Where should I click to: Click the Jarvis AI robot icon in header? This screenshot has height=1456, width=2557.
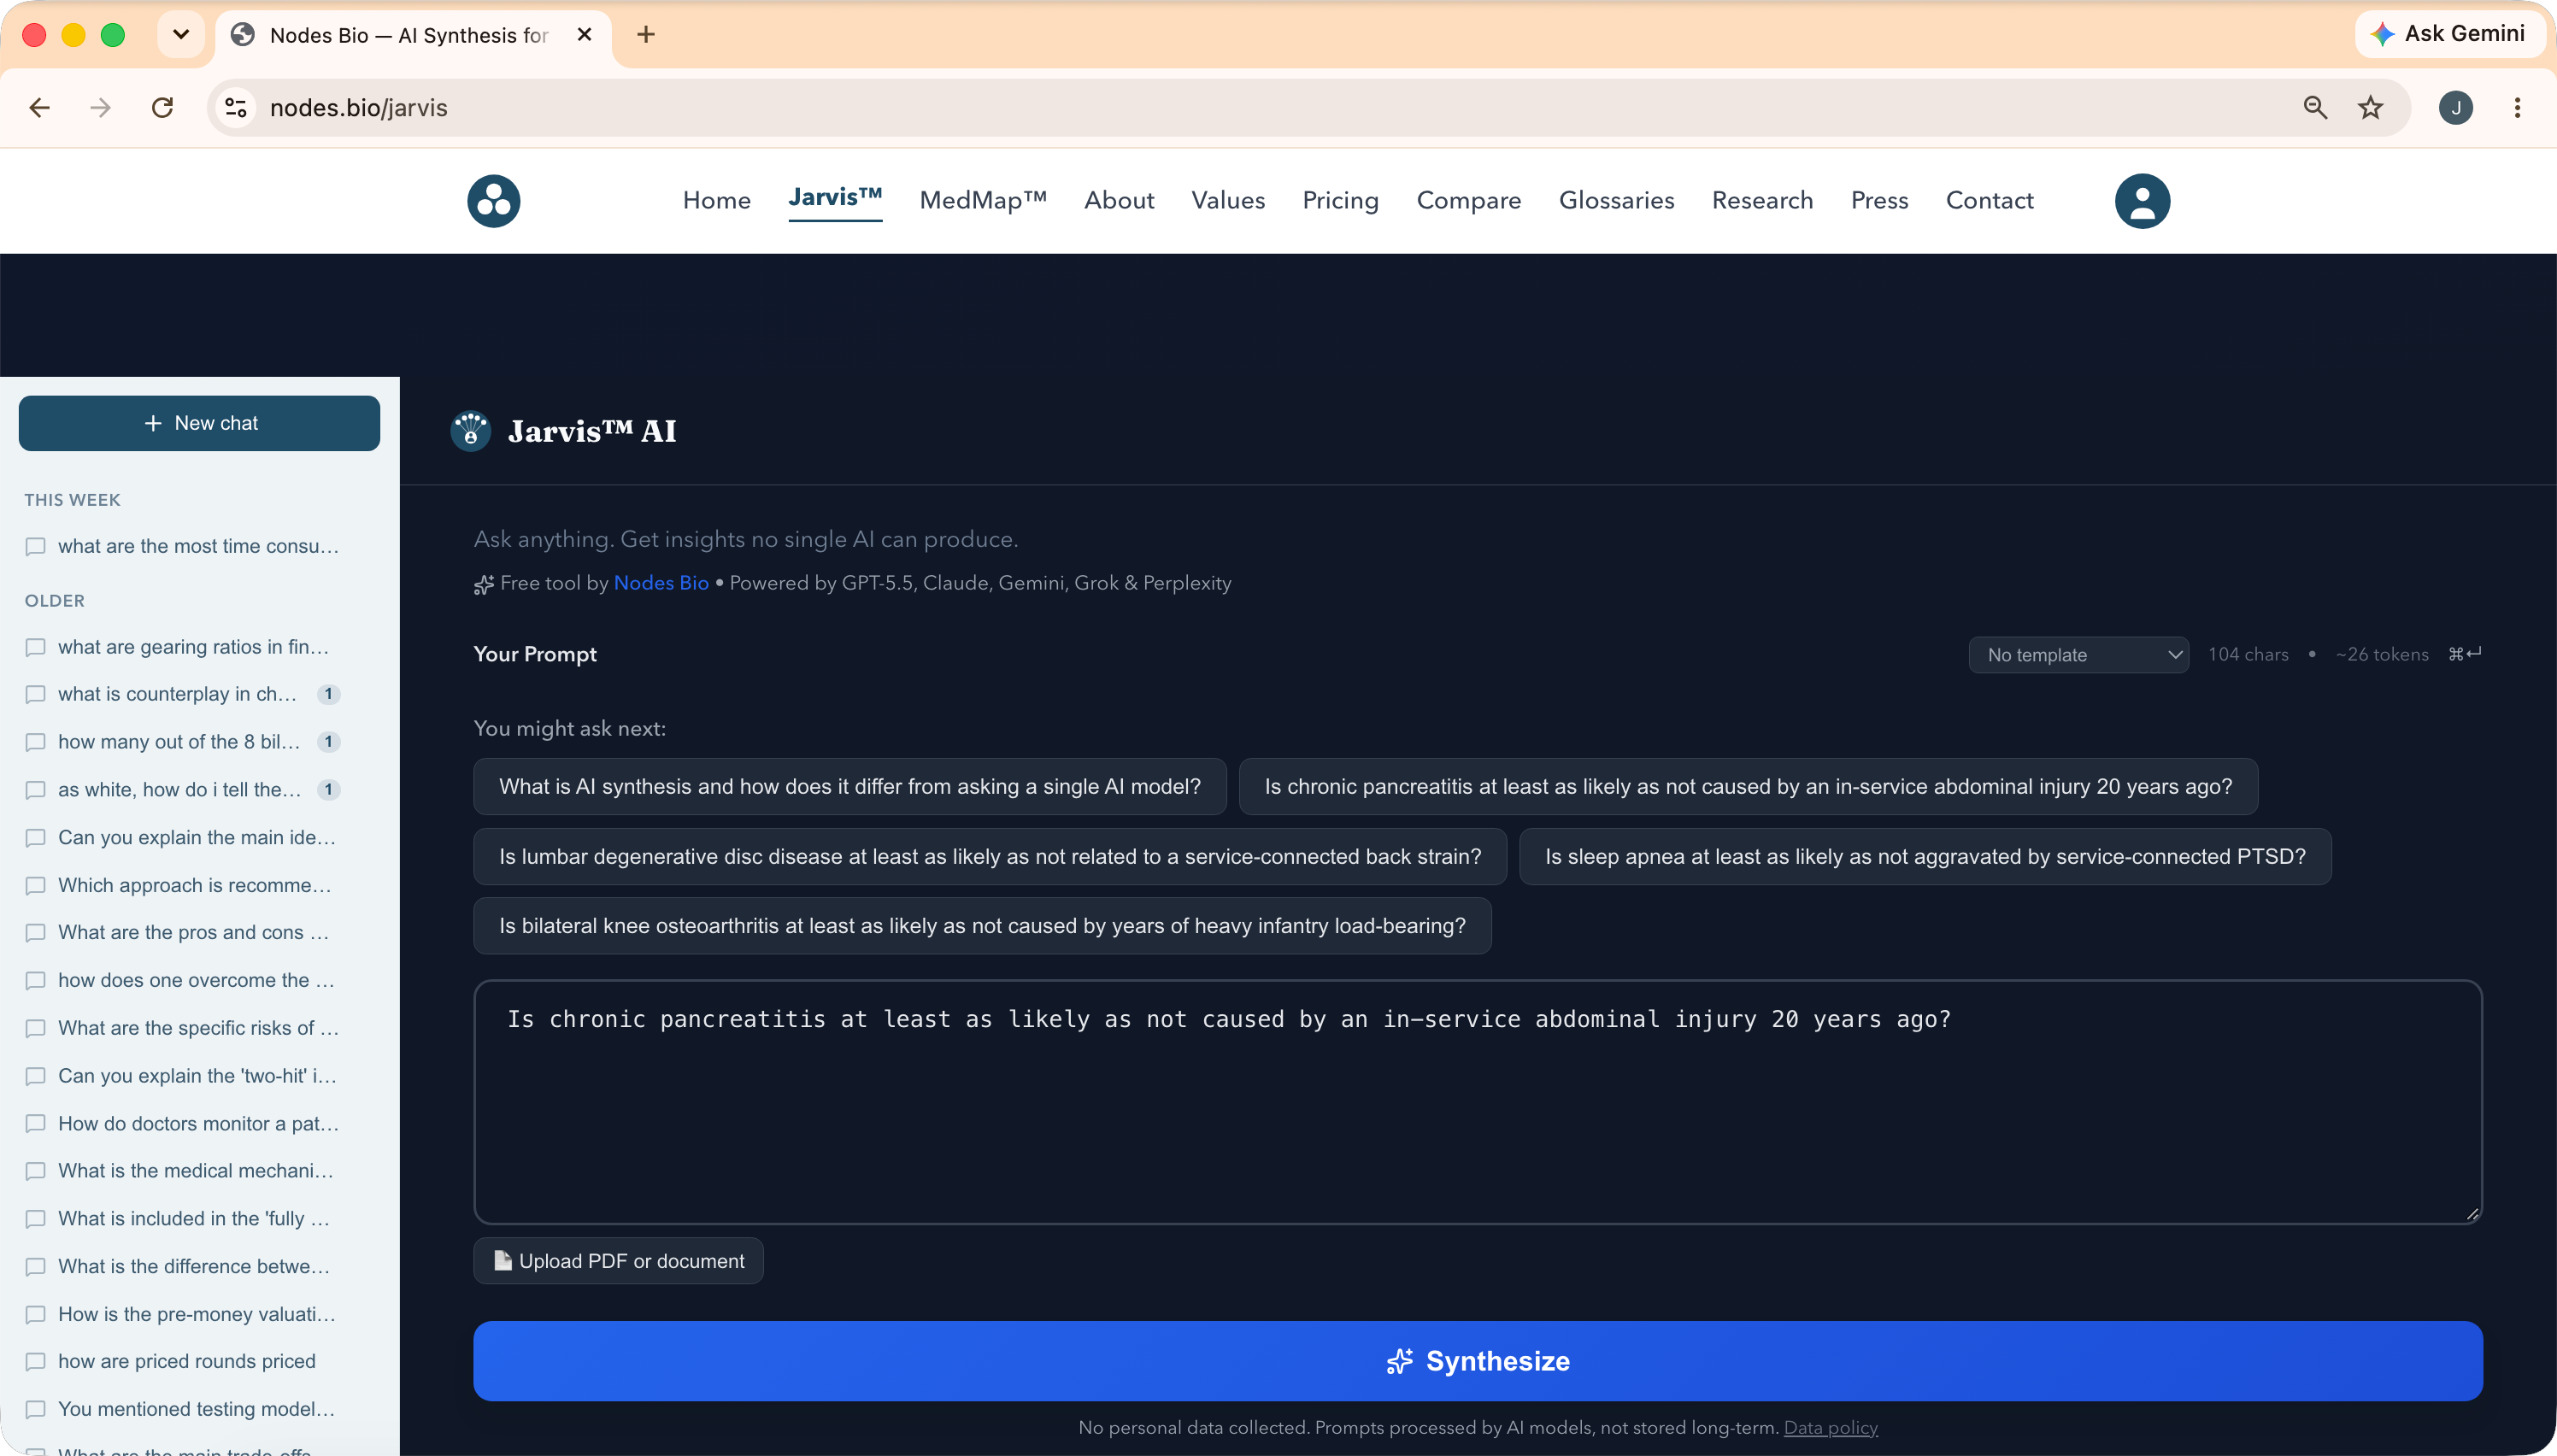(x=470, y=431)
